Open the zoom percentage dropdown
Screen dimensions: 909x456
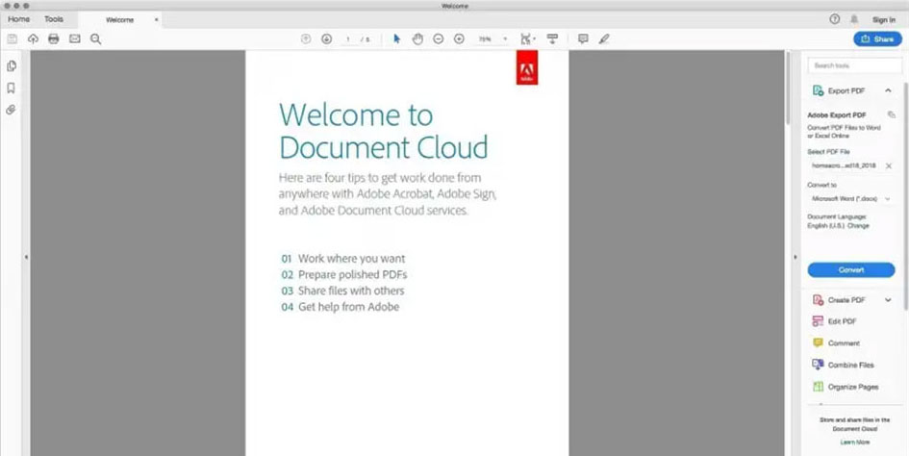coord(505,38)
